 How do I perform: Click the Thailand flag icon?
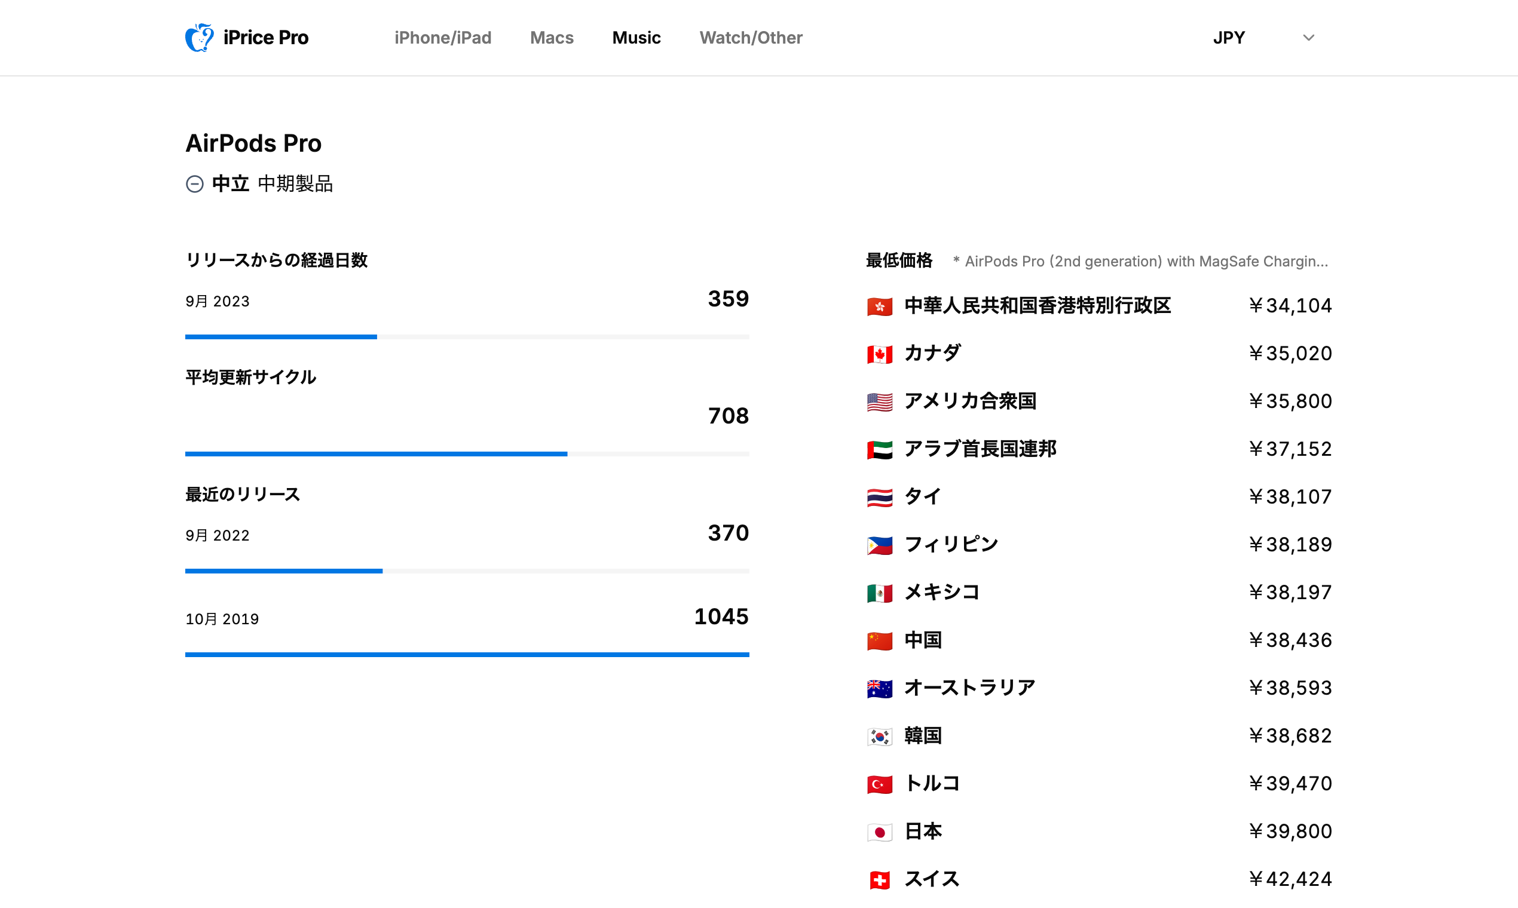point(879,497)
